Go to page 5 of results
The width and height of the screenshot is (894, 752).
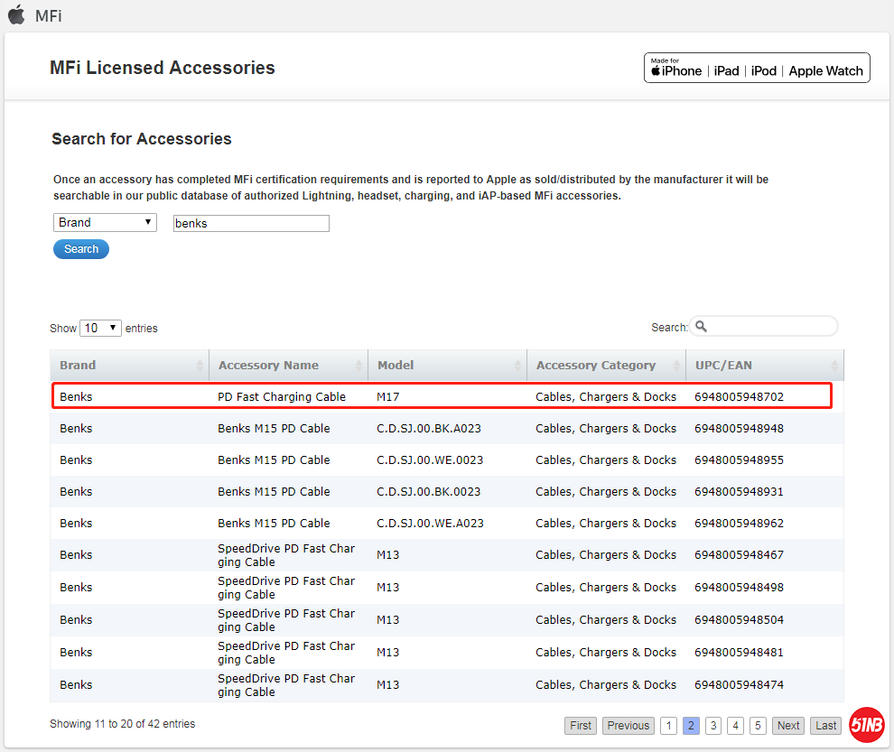(x=758, y=726)
